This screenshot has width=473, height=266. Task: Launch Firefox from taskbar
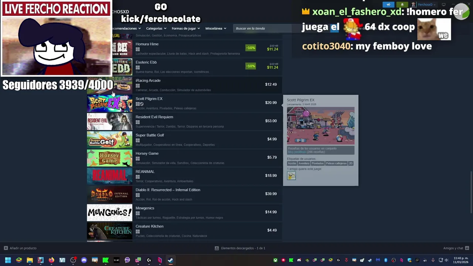pyautogui.click(x=51, y=260)
